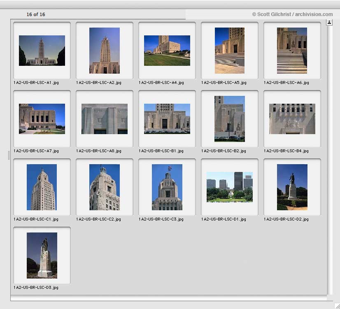
Task: Click the file name 1A2-US-BR-LSC-D3.jpg
Action: 36,288
